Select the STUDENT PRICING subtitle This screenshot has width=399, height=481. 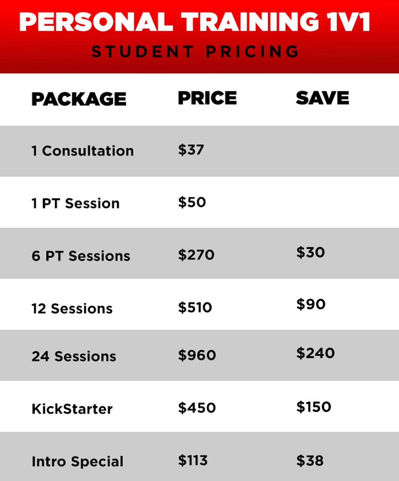pyautogui.click(x=195, y=51)
